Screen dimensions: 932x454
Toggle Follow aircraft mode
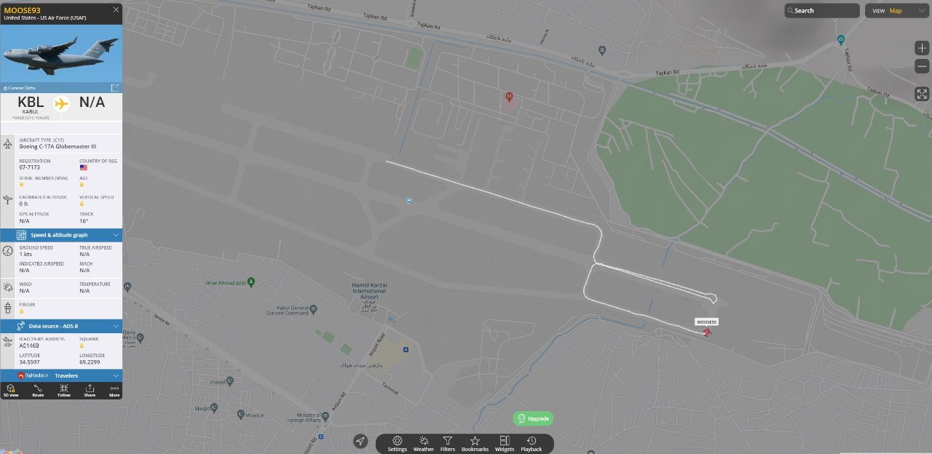coord(64,390)
